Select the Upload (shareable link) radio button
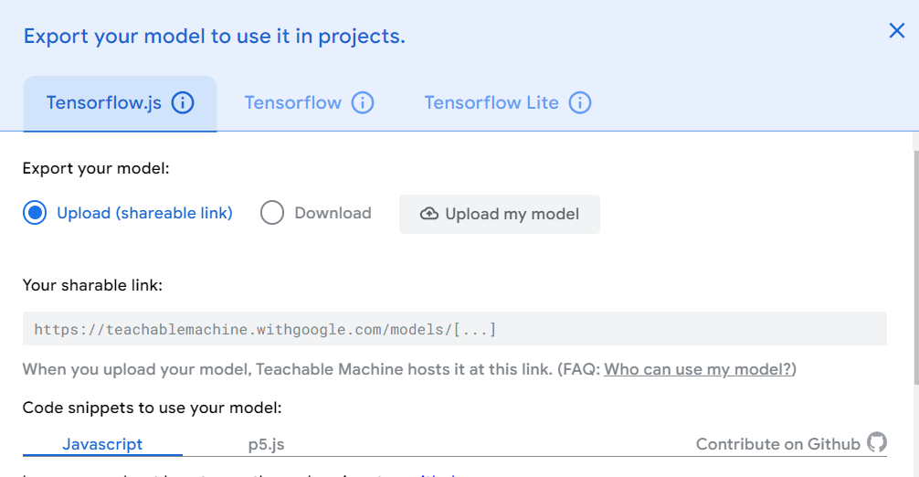This screenshot has width=919, height=477. tap(35, 213)
